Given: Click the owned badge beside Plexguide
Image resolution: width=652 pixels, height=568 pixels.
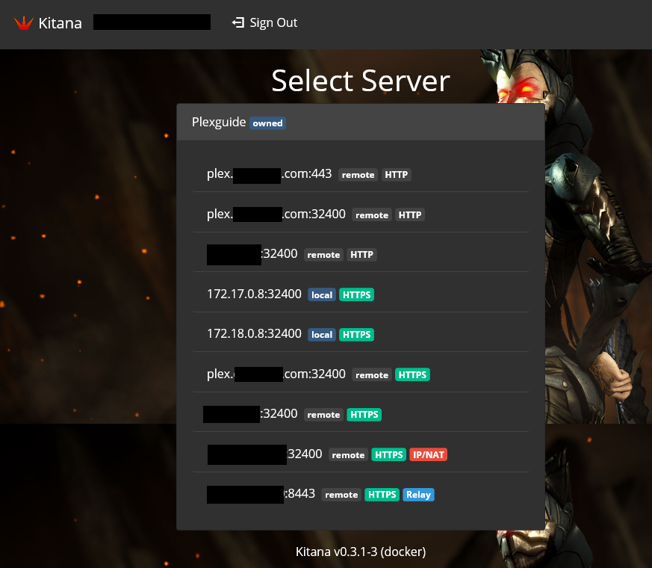Looking at the screenshot, I should point(267,123).
